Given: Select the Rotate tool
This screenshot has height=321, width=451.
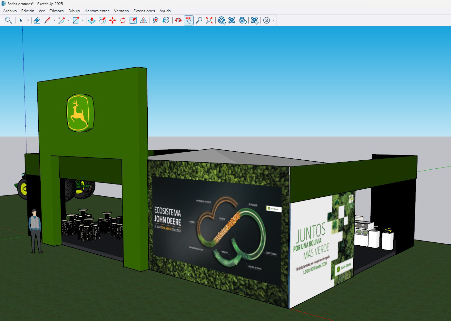Looking at the screenshot, I should click(123, 20).
